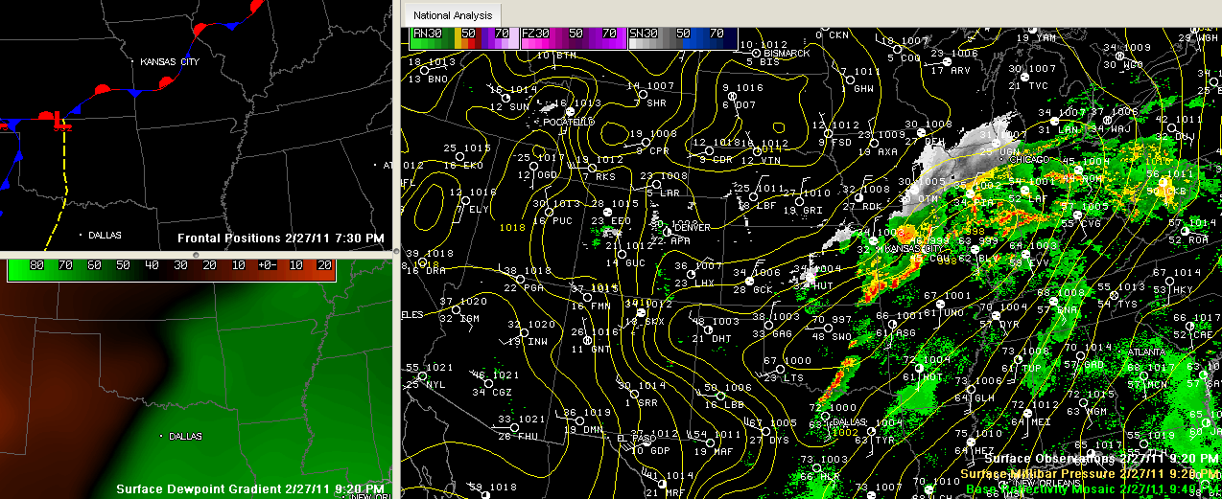Click Kansas City label in Frontal Positions map

pos(169,62)
